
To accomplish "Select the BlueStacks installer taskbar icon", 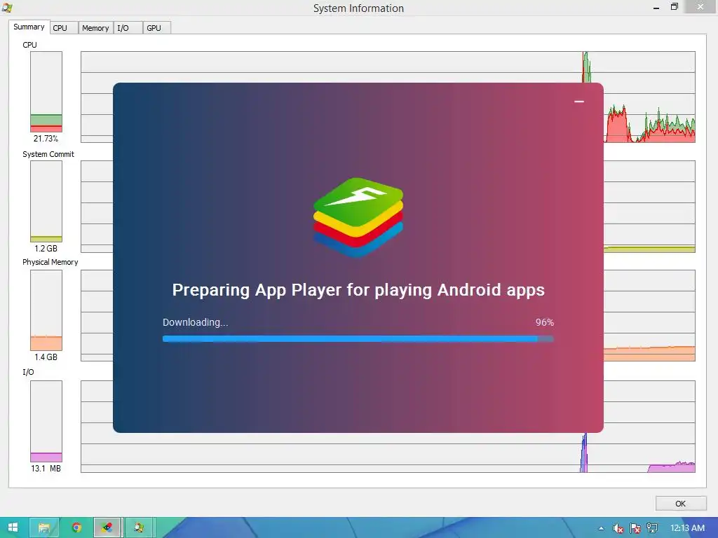I will click(x=107, y=527).
